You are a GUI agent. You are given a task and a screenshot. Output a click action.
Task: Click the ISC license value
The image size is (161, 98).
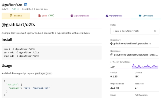[137, 76]
